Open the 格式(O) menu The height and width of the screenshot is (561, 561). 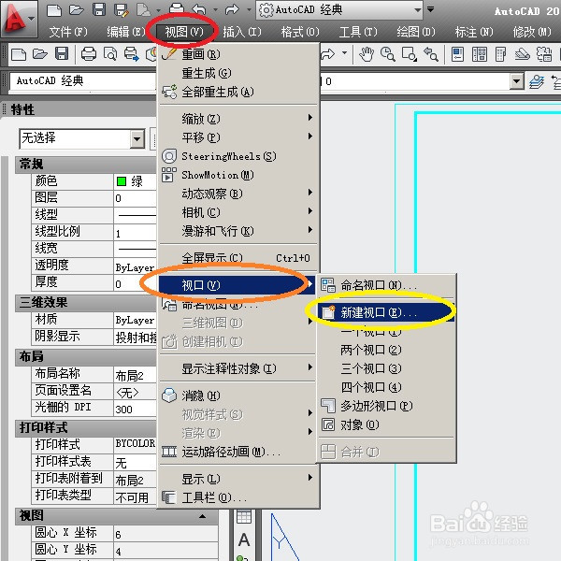click(300, 32)
